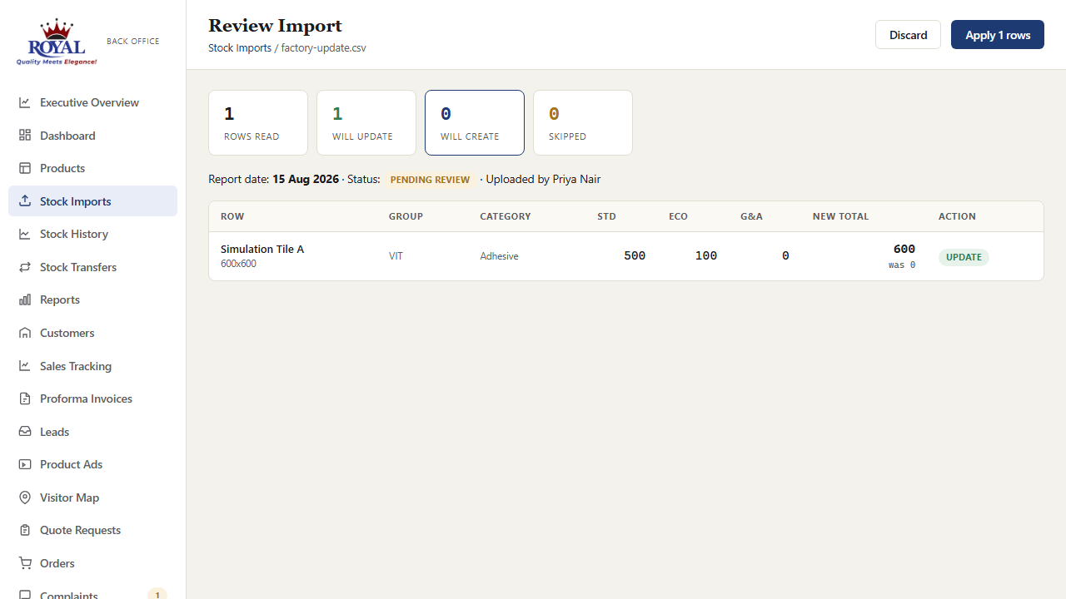View Leads in sidebar

tap(92, 432)
